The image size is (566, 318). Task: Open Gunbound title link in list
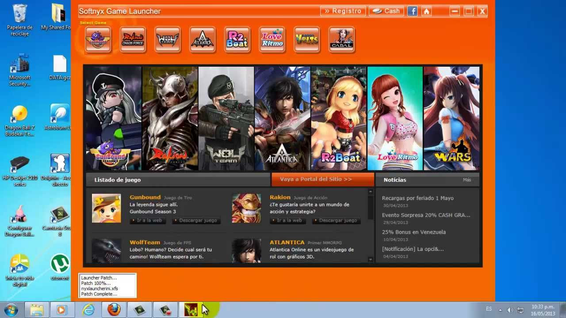[x=145, y=197]
